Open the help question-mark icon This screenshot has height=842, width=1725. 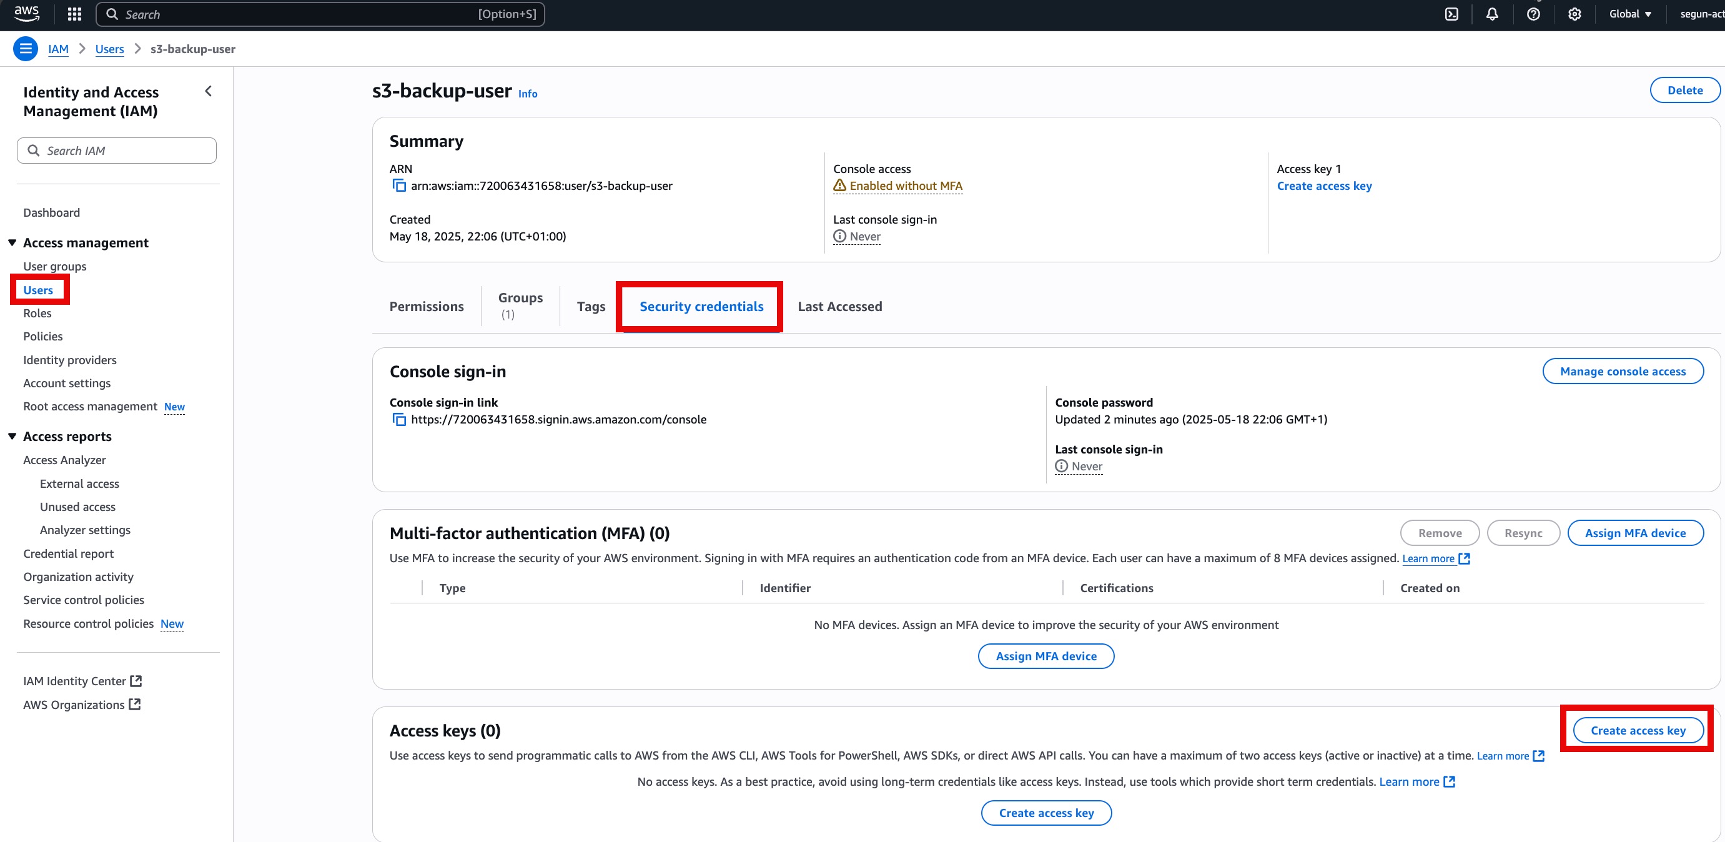coord(1533,13)
